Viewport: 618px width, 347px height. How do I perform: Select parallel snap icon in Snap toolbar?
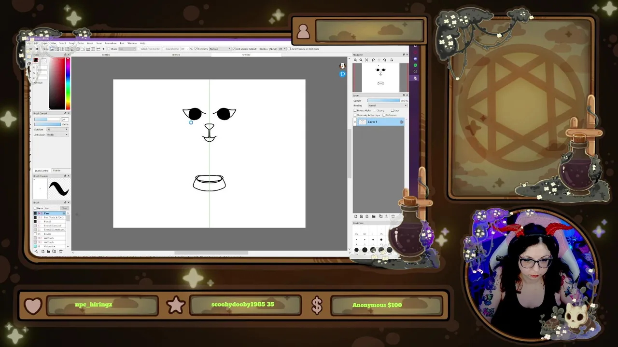pos(57,49)
